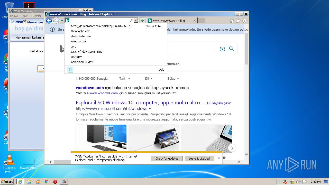Click the Windows Start button
This screenshot has width=329, height=185.
click(7, 181)
